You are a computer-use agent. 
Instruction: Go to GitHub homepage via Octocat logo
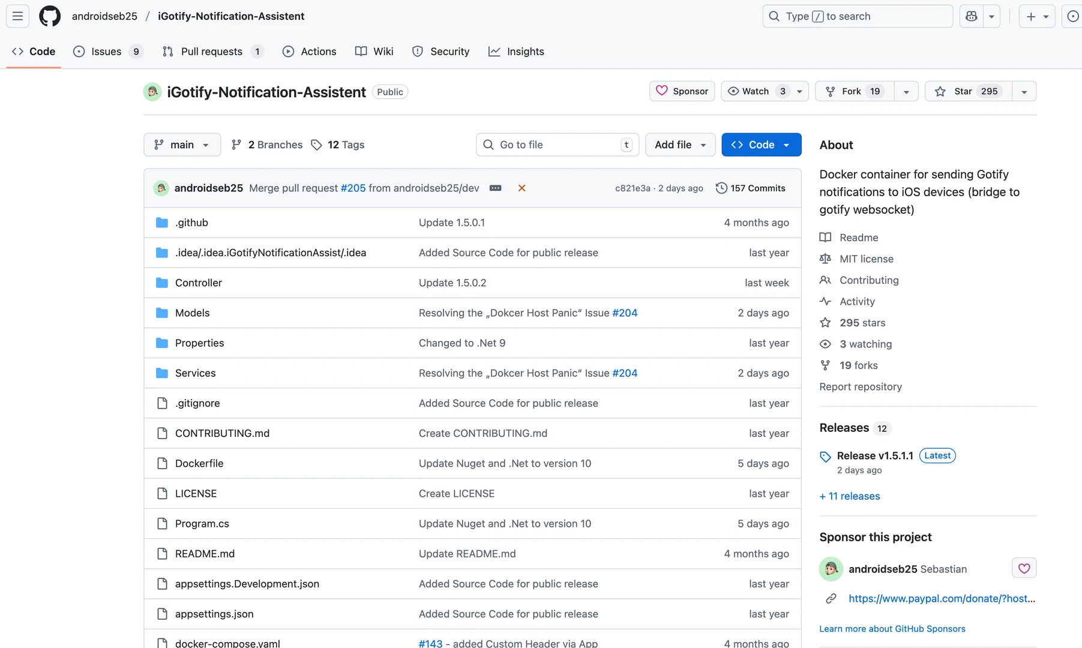pos(50,16)
